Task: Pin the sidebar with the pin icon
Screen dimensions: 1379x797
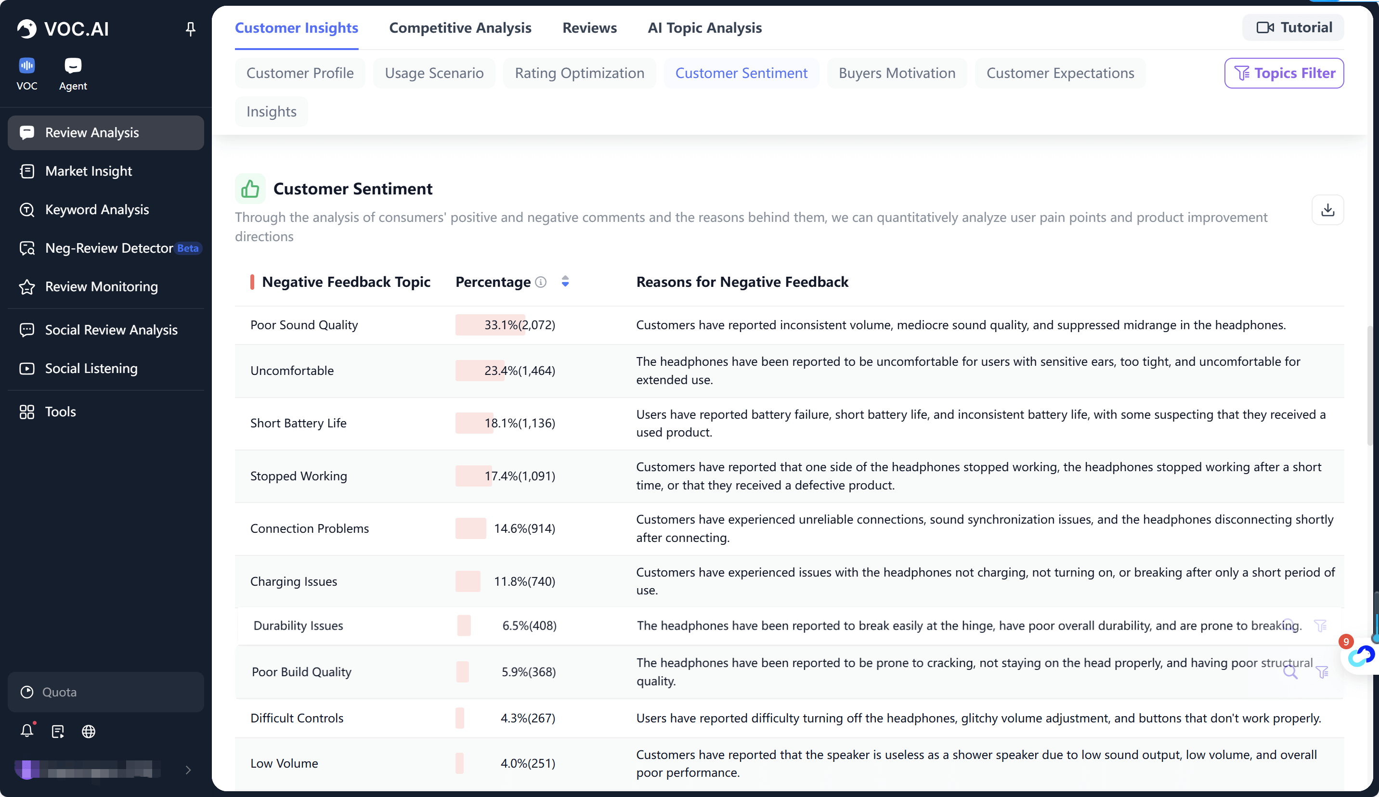Action: (190, 28)
